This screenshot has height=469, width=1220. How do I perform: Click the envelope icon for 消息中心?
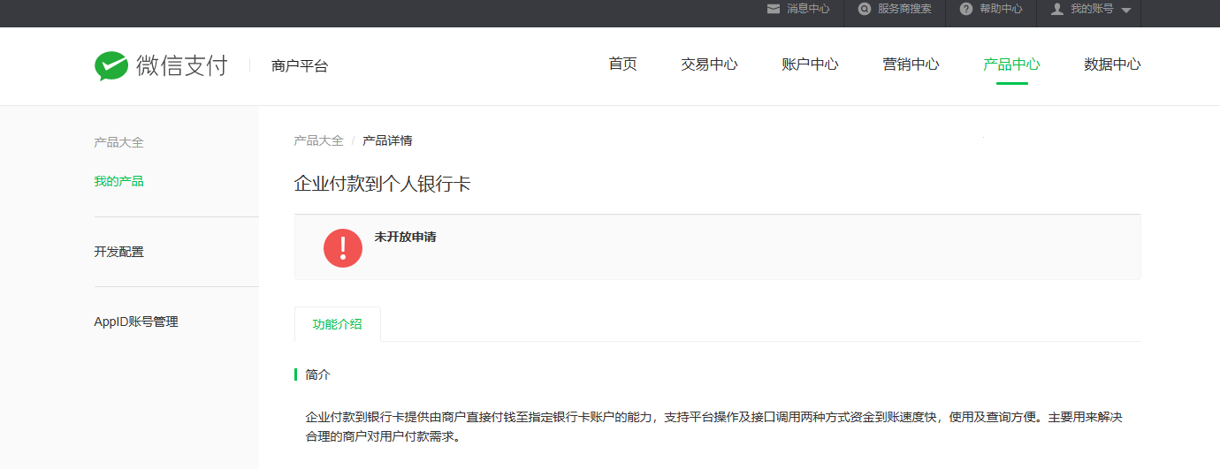point(774,9)
